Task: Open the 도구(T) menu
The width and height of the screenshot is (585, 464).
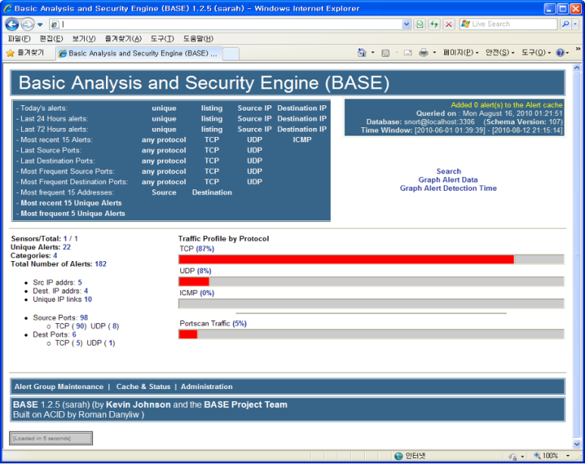Action: click(162, 39)
